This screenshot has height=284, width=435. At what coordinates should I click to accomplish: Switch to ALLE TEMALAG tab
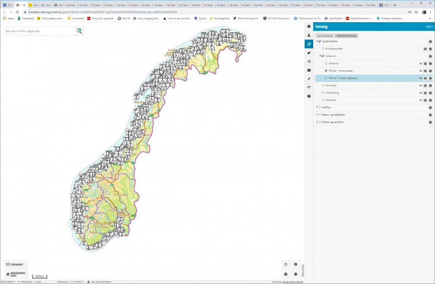click(325, 36)
